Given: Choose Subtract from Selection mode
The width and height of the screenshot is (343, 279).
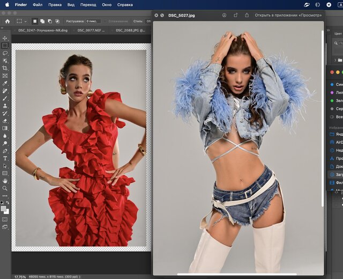Looking at the screenshot, I should 50,21.
